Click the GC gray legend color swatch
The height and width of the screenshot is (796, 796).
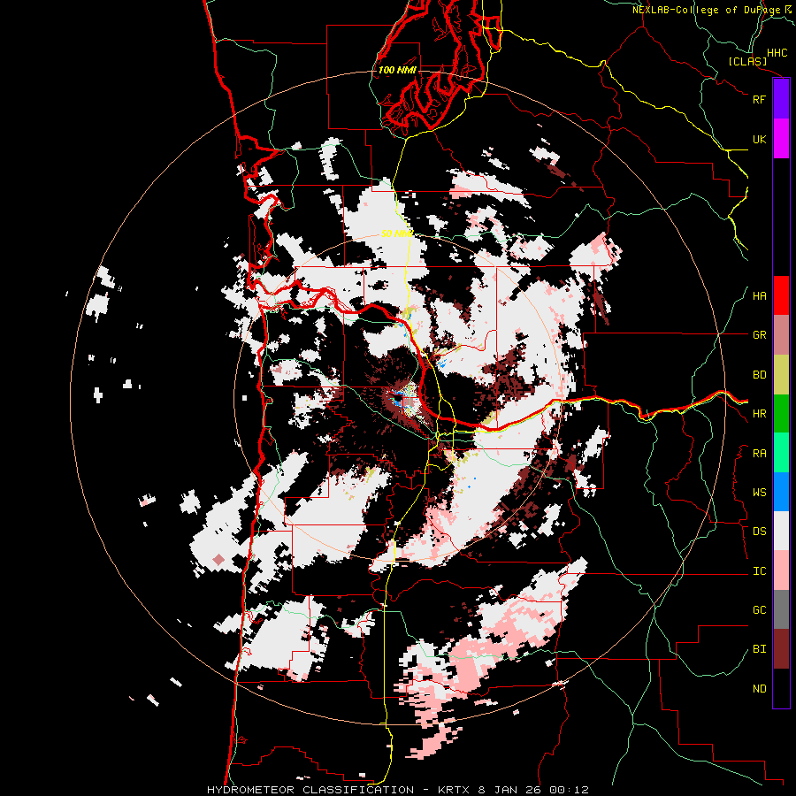(x=781, y=609)
